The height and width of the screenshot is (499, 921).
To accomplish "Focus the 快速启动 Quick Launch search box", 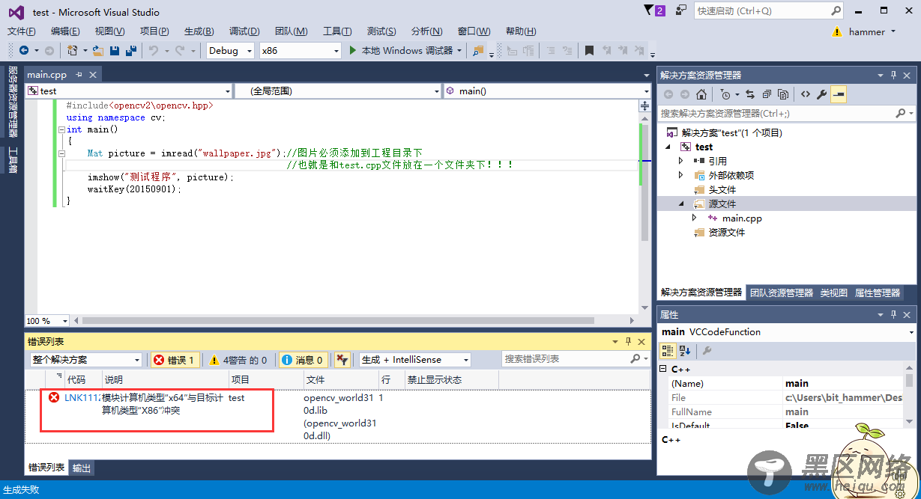I will click(770, 10).
